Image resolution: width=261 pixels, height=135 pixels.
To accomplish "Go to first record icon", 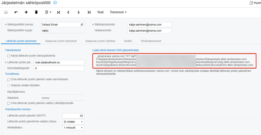I will point(59,12).
